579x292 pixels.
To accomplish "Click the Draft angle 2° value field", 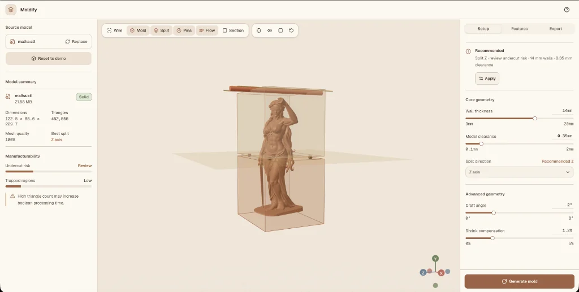I will coord(563,205).
